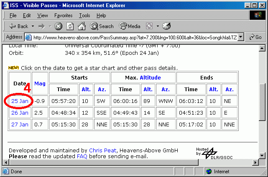Screen dimensions: 268x177
Task: Click the Orbit value text
Action: pyautogui.click(x=112, y=53)
